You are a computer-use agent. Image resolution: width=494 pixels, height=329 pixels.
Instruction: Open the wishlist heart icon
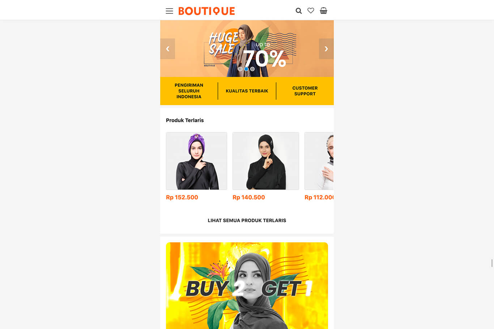tap(311, 11)
